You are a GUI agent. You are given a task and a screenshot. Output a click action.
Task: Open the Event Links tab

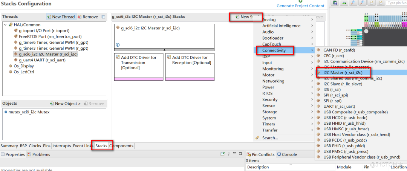[x=83, y=146]
